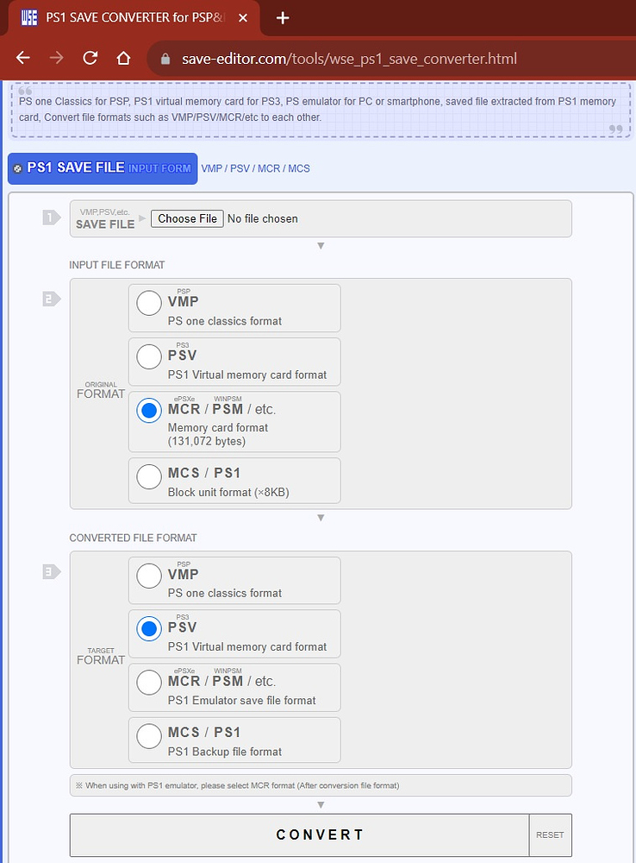Screen dimensions: 636x863
Task: Click the PS1 SAVE FILE input form tab
Action: point(103,168)
